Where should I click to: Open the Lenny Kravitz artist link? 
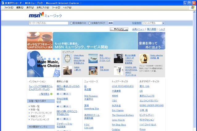118,120
